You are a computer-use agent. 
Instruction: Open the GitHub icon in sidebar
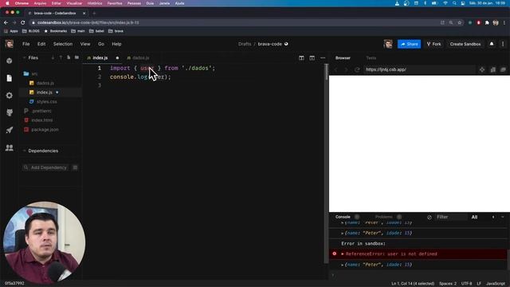9,112
